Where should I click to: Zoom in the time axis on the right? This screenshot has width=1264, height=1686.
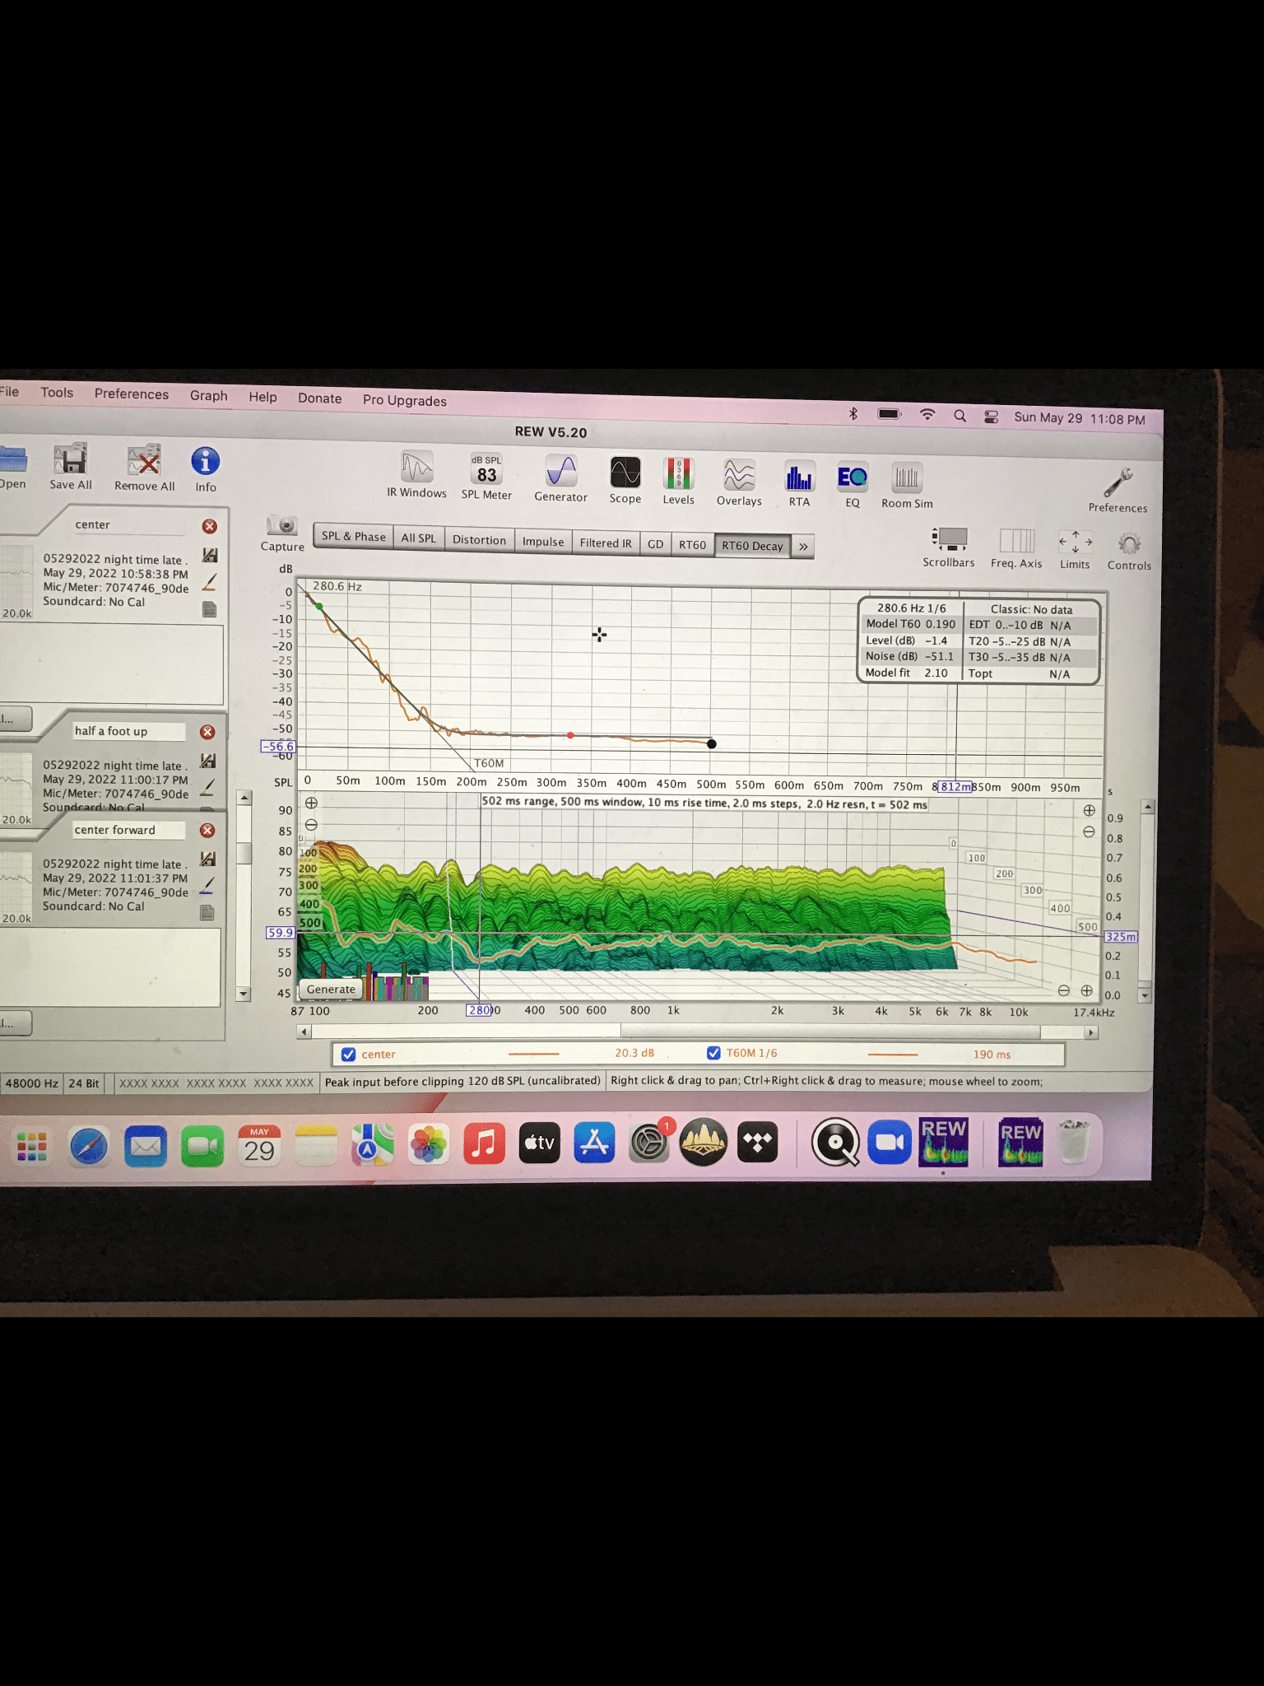(x=1089, y=810)
